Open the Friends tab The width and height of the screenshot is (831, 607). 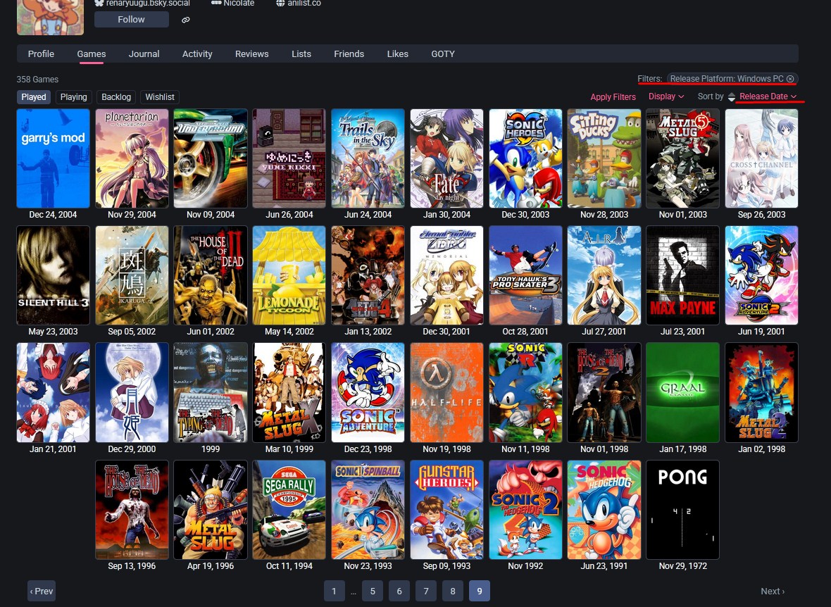pyautogui.click(x=349, y=54)
